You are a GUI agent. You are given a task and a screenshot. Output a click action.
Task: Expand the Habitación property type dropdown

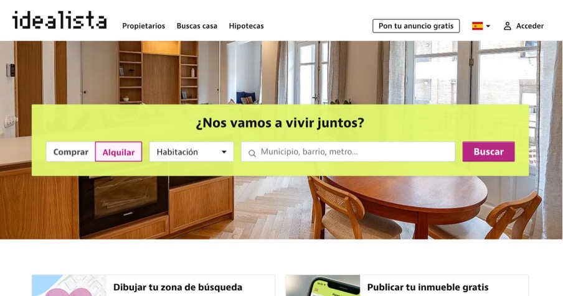click(191, 152)
